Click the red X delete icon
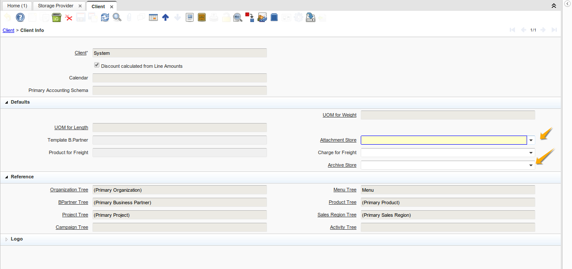Screen dimensions: 572x269 (68, 17)
